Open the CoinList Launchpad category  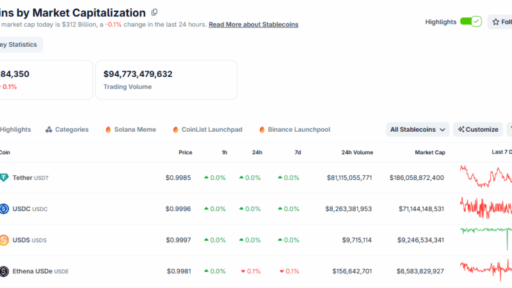(207, 130)
